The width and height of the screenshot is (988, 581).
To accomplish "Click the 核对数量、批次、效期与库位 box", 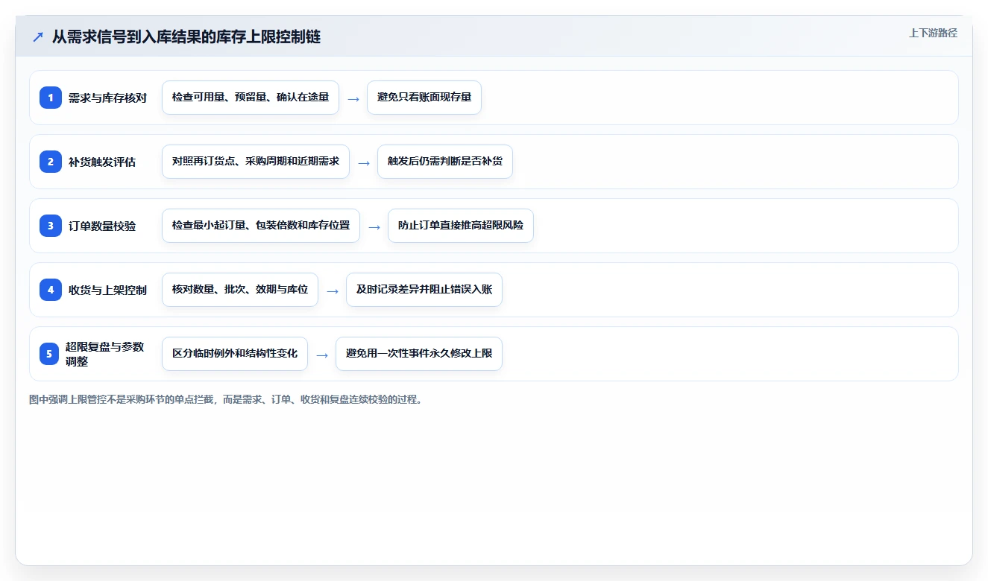I will [240, 290].
